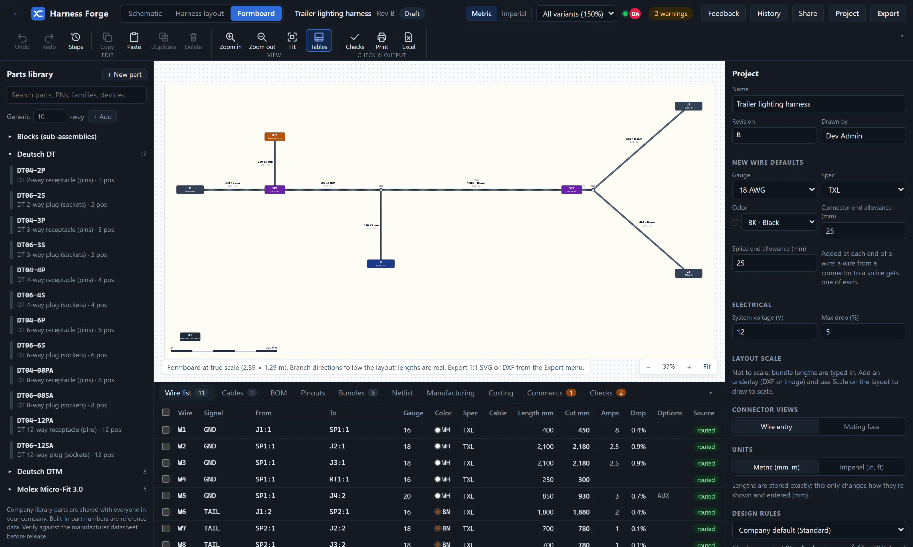Viewport: 913px width, 547px height.
Task: Click the back arrow beside Harness Forge
Action: [17, 14]
